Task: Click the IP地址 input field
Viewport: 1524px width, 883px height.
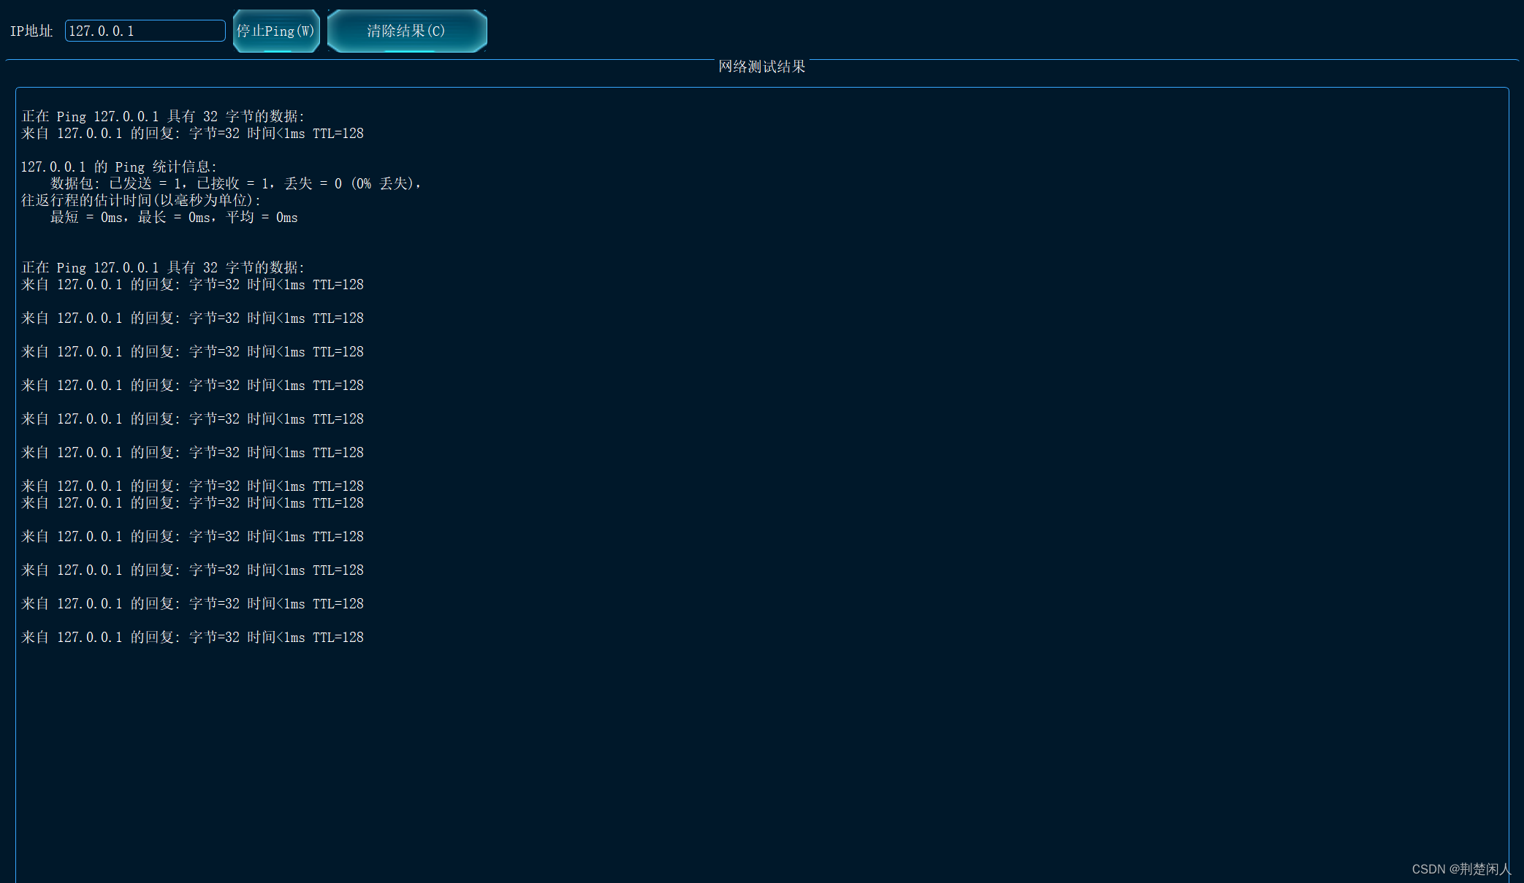Action: [x=145, y=31]
